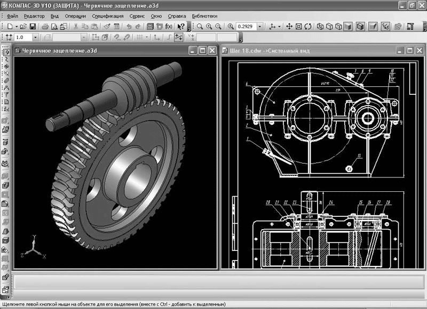Click the Save document icon
Image resolution: width=427 pixels, height=309 pixels.
(33, 26)
